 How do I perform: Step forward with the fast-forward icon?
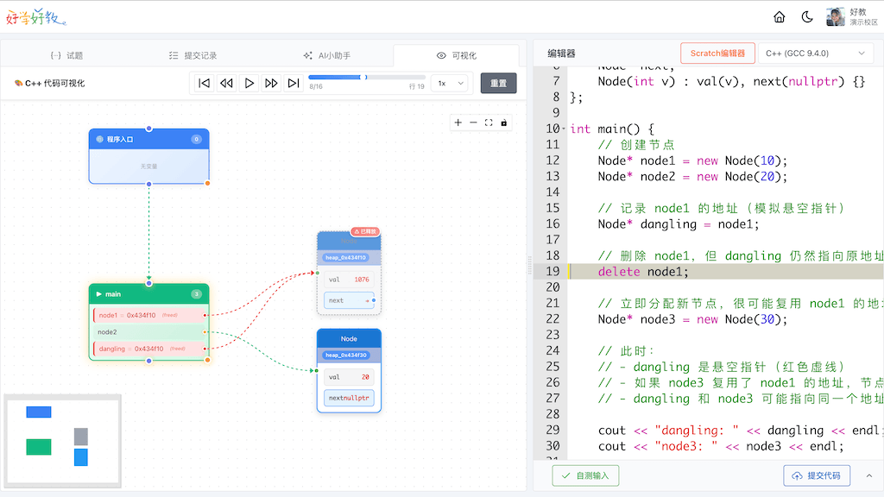(271, 83)
